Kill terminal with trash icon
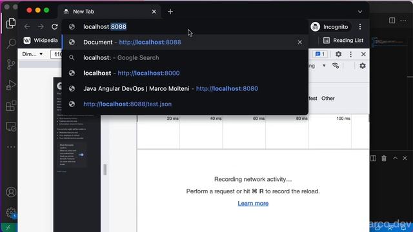The image size is (413, 232). 384,159
